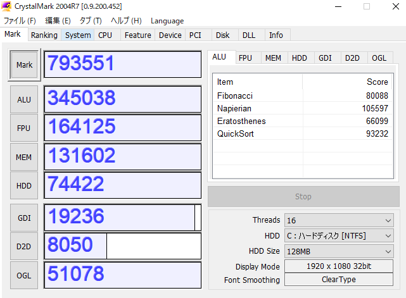Run the OGL benchmark test
The height and width of the screenshot is (298, 406).
pyautogui.click(x=24, y=275)
